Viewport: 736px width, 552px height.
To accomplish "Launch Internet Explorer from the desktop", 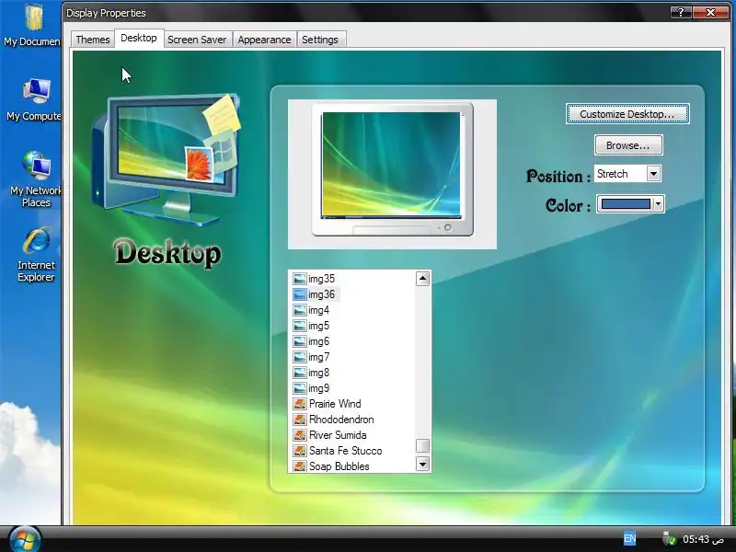I will pos(36,255).
